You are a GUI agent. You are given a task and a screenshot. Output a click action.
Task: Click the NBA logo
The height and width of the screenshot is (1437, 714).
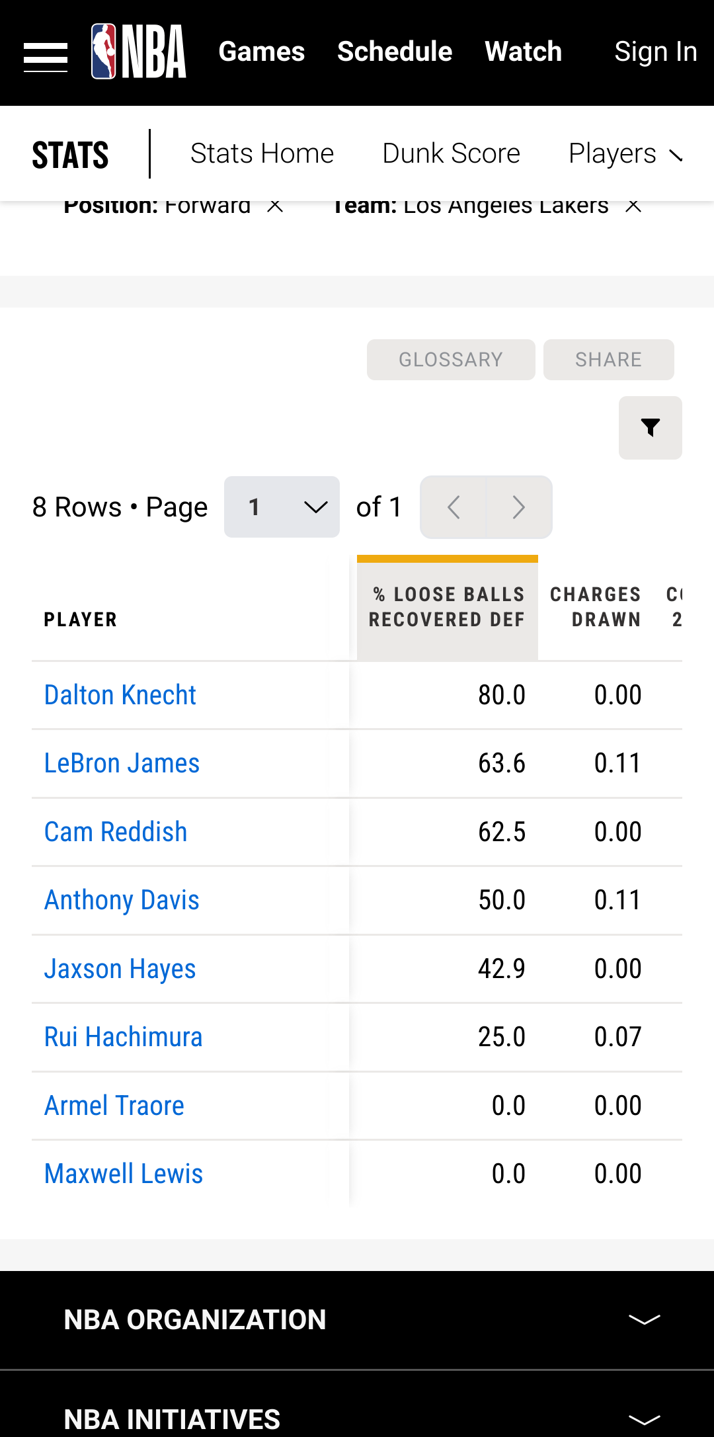(139, 52)
